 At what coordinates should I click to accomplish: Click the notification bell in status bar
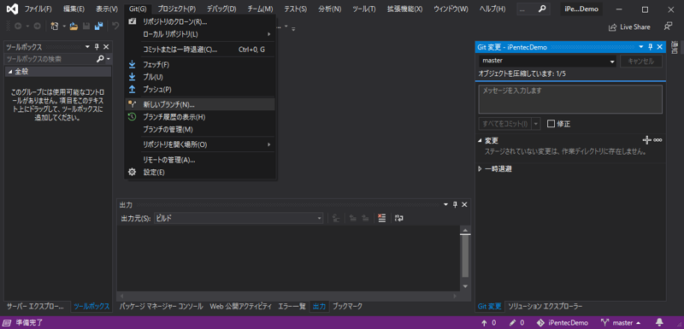[659, 323]
